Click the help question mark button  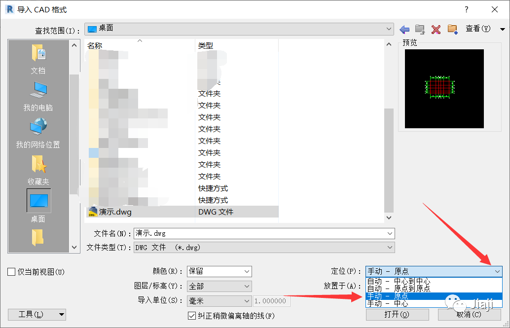pyautogui.click(x=467, y=9)
